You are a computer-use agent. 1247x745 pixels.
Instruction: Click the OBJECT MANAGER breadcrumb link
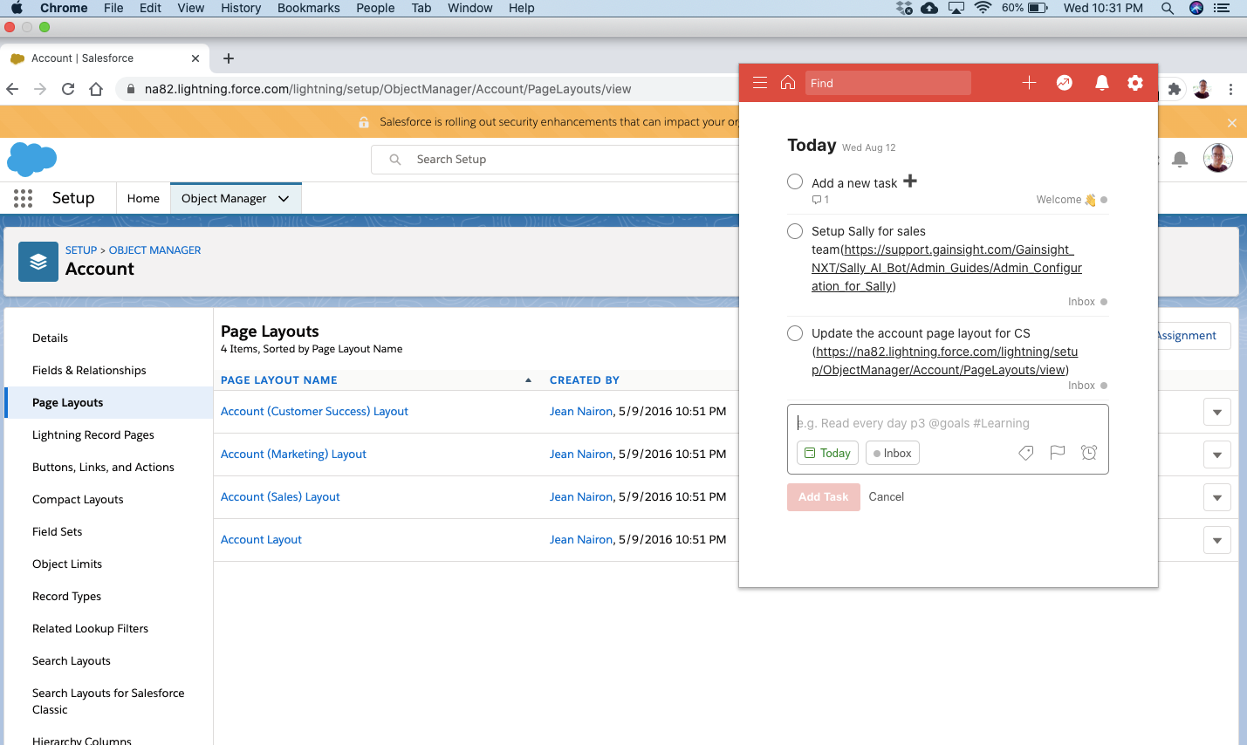154,250
